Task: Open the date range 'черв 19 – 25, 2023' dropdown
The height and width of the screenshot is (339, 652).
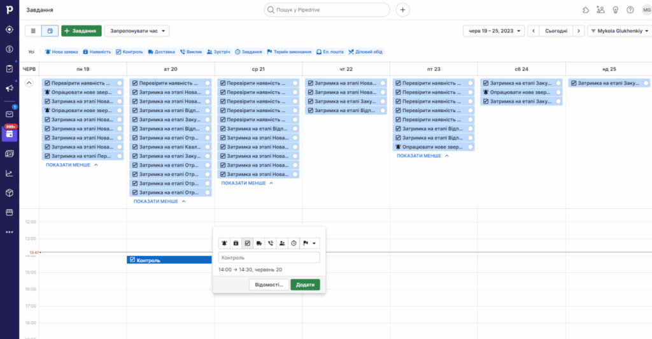Action: 493,31
